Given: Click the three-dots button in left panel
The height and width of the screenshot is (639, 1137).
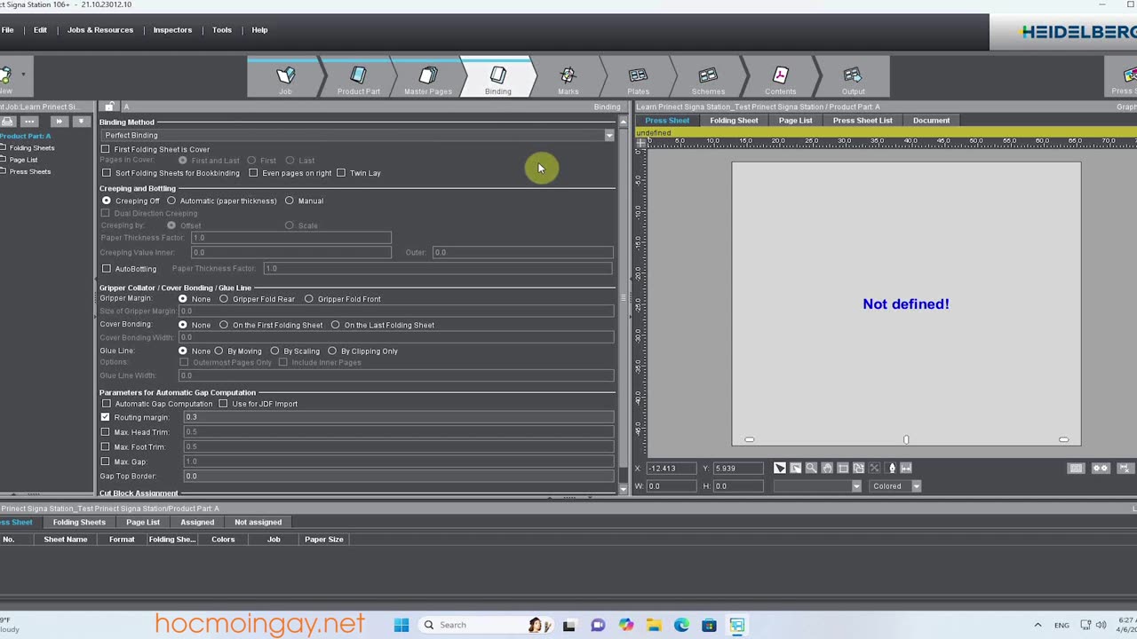Looking at the screenshot, I should click(x=29, y=122).
